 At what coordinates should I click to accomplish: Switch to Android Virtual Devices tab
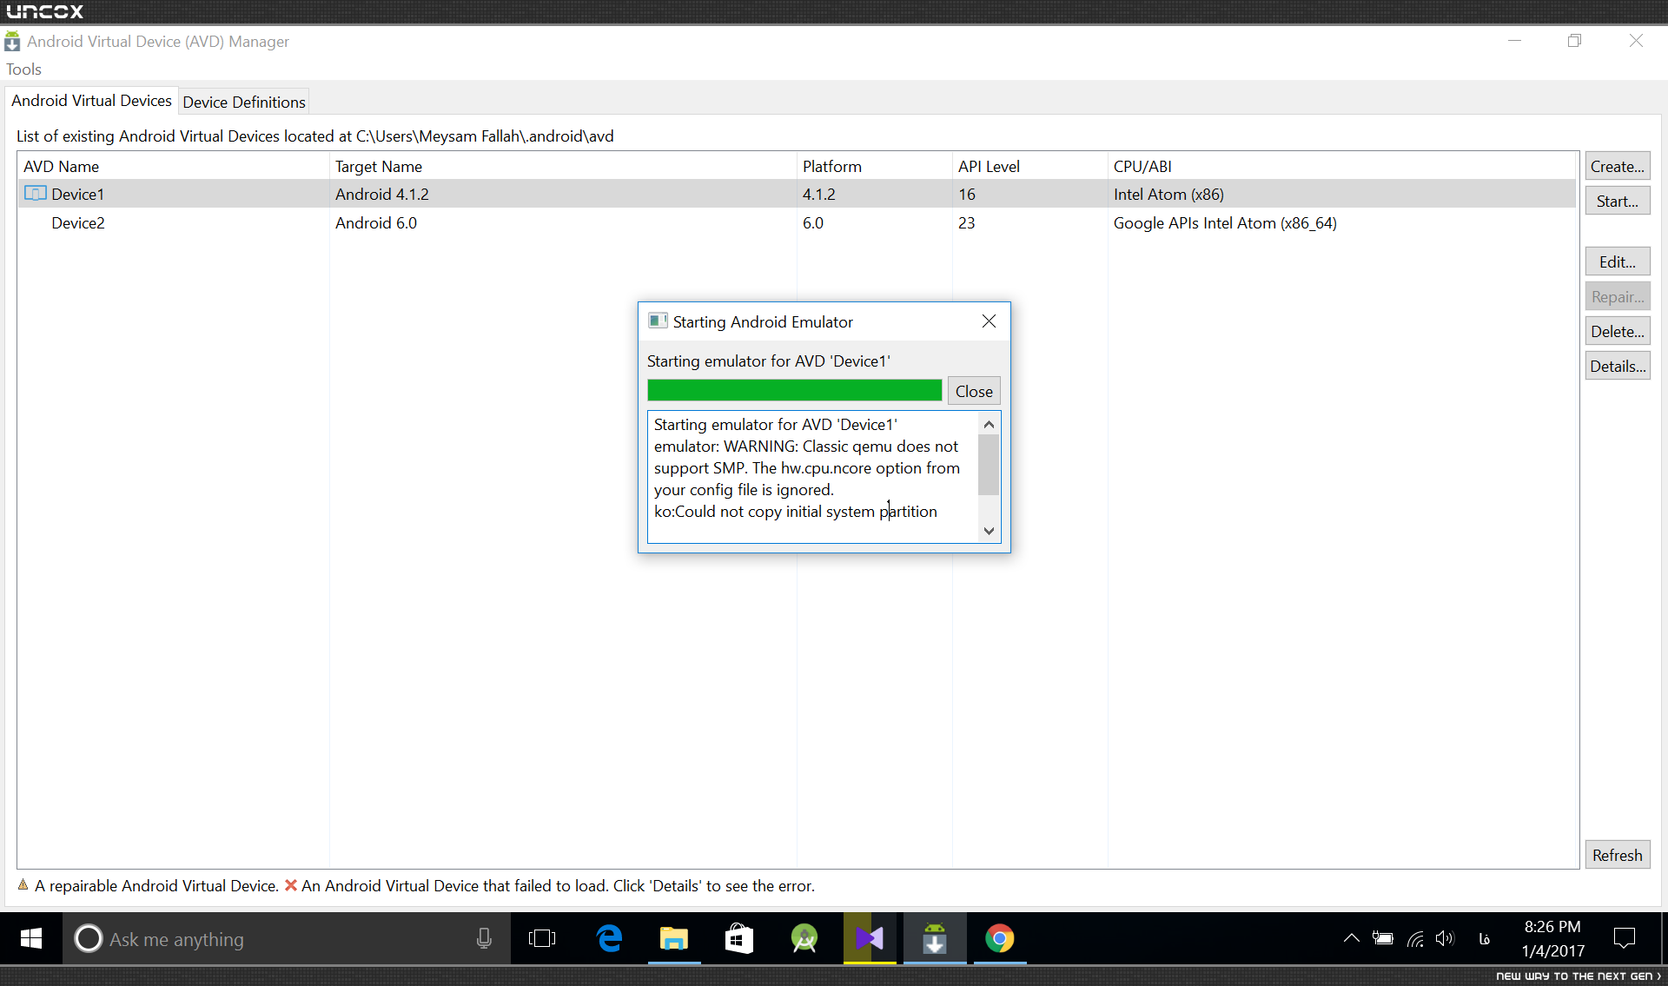click(x=91, y=101)
